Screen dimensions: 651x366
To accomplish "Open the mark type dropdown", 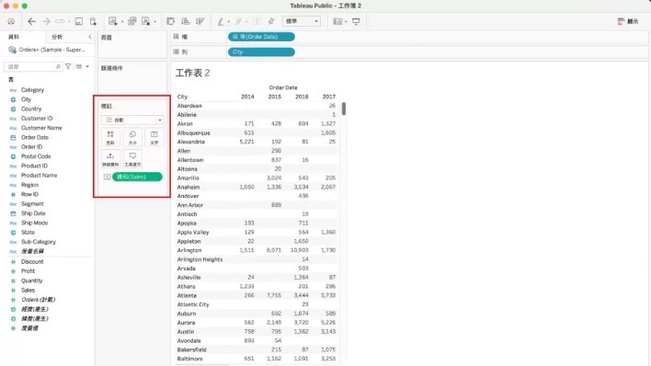I will click(x=132, y=120).
